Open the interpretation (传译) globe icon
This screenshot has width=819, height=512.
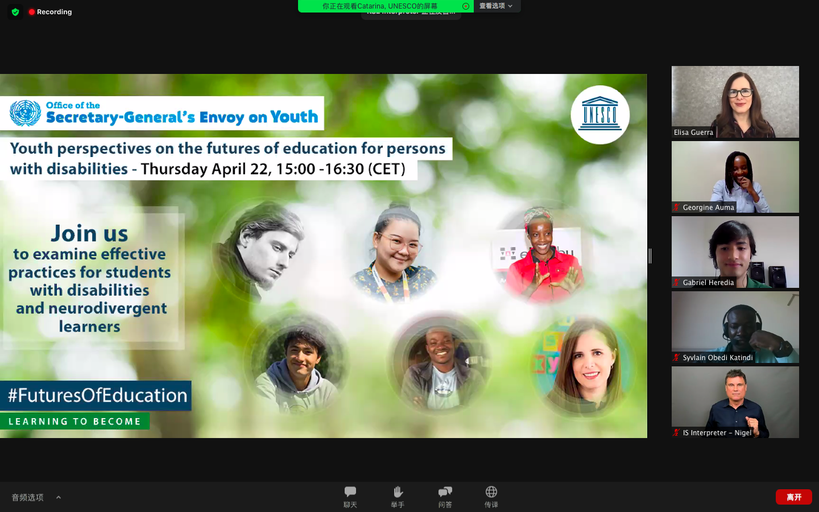(491, 497)
